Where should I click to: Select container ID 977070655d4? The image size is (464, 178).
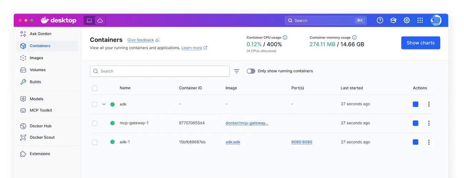click(x=192, y=123)
